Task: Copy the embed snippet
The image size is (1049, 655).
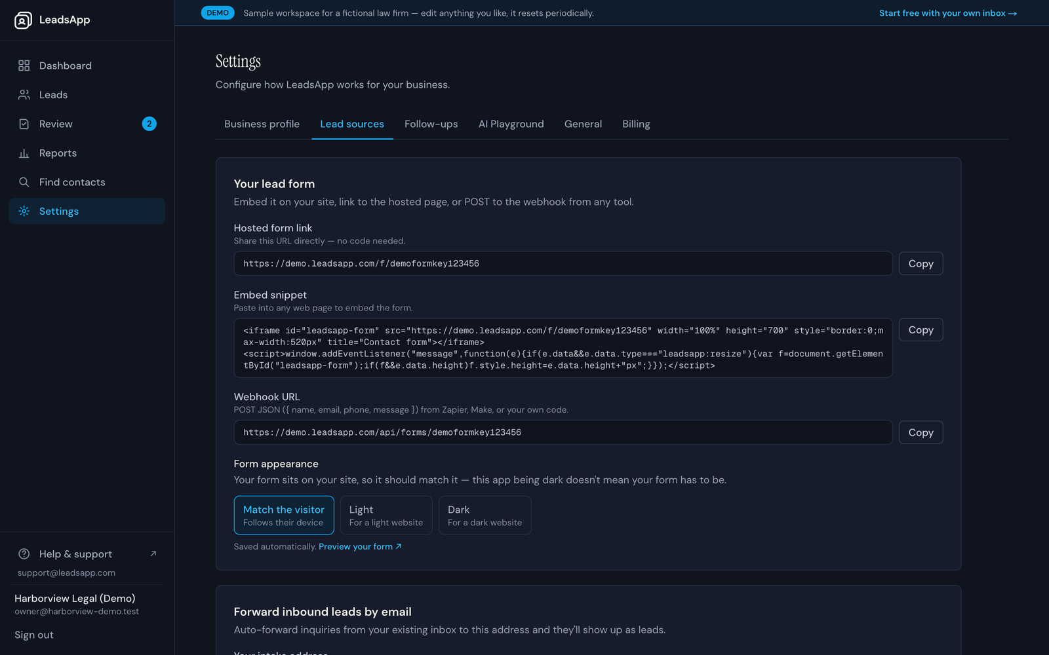Action: point(921,330)
